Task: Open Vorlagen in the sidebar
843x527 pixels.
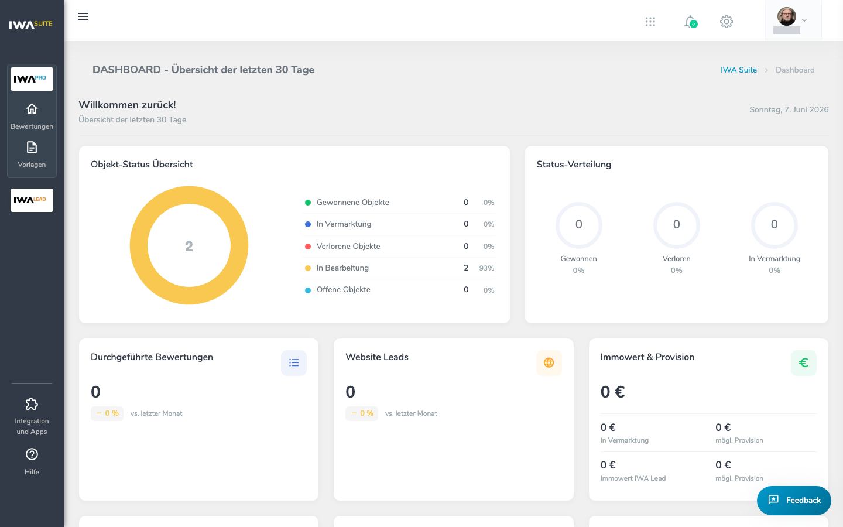Action: click(32, 155)
